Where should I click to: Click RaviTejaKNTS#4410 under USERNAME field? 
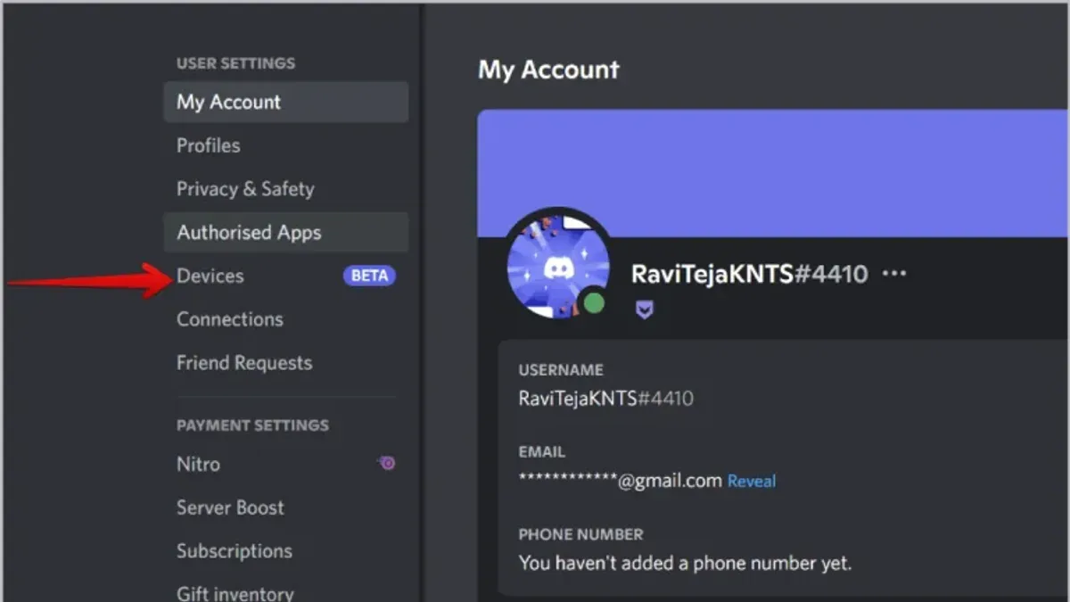(605, 398)
